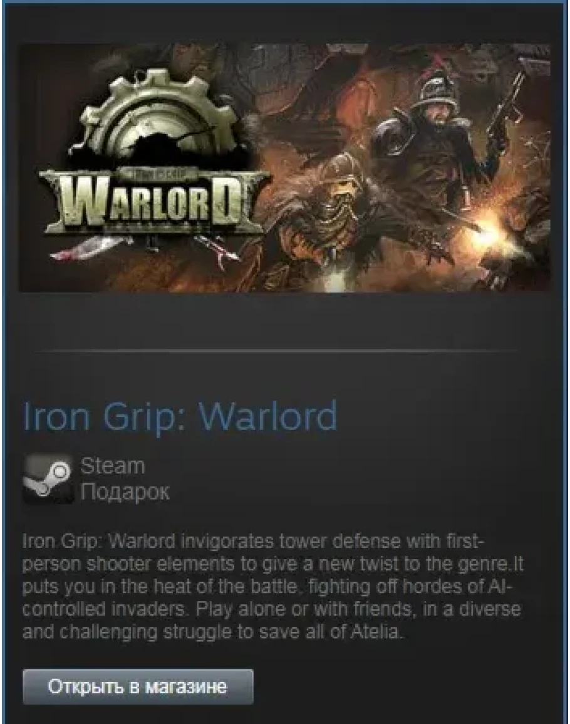Click the horizontal divider below banner
The width and height of the screenshot is (570, 724).
(x=276, y=351)
